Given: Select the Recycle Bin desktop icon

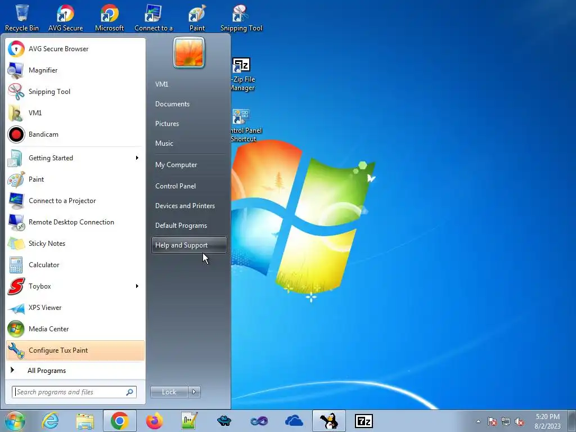Looking at the screenshot, I should coord(22,17).
